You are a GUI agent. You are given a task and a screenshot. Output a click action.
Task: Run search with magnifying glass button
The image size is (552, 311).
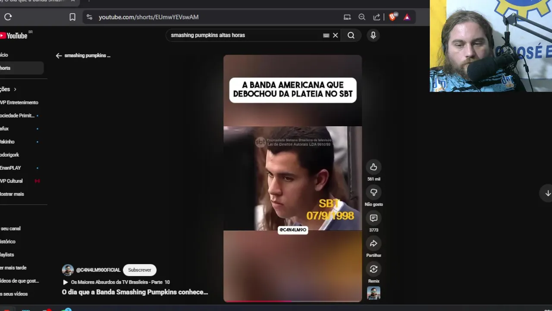click(351, 35)
